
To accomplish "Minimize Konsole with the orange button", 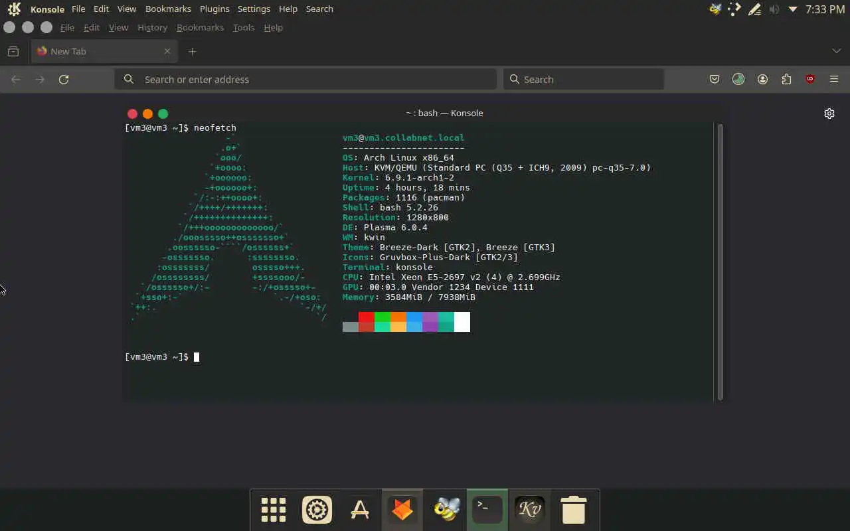I will click(147, 114).
